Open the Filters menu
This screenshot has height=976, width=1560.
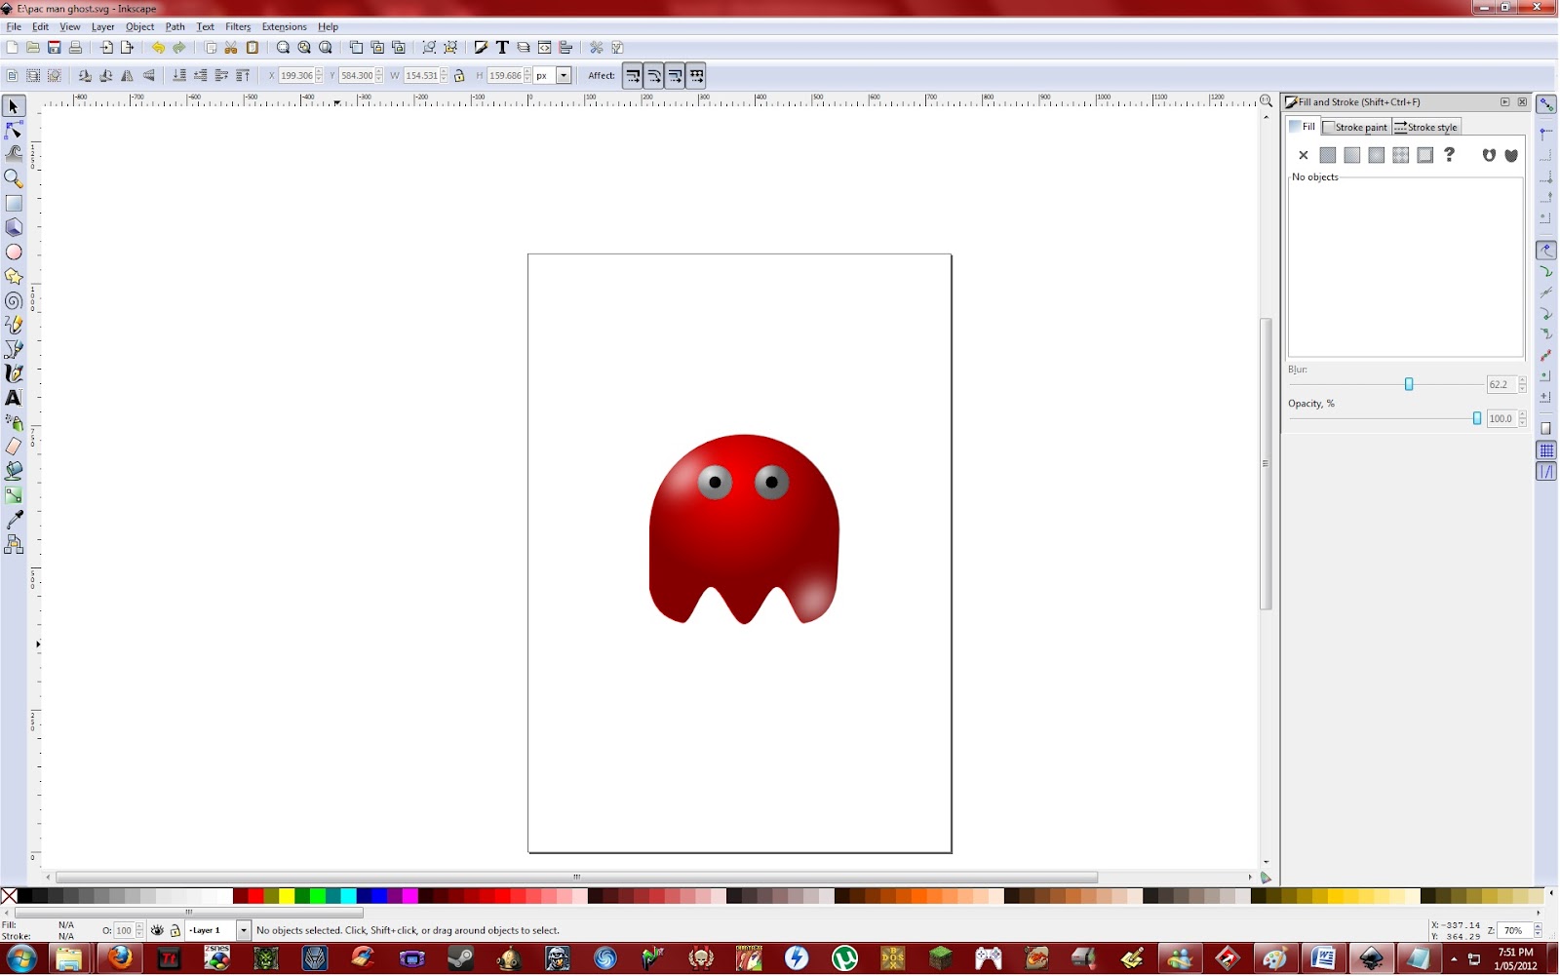[x=238, y=26]
